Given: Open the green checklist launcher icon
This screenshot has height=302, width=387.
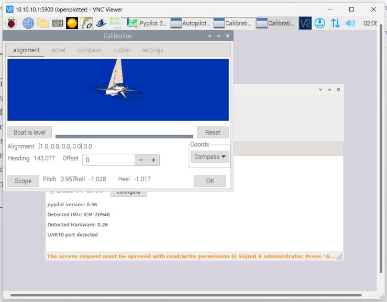Looking at the screenshot, I should (115, 22).
